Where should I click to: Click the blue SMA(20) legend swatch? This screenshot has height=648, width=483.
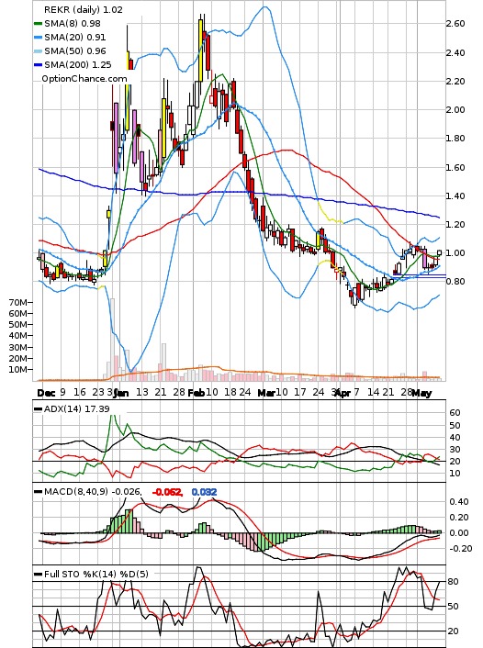(x=38, y=38)
